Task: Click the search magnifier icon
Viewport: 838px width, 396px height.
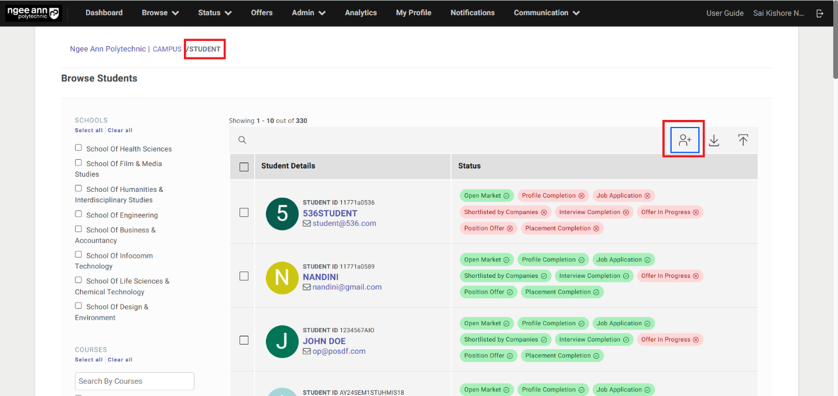Action: click(x=242, y=140)
